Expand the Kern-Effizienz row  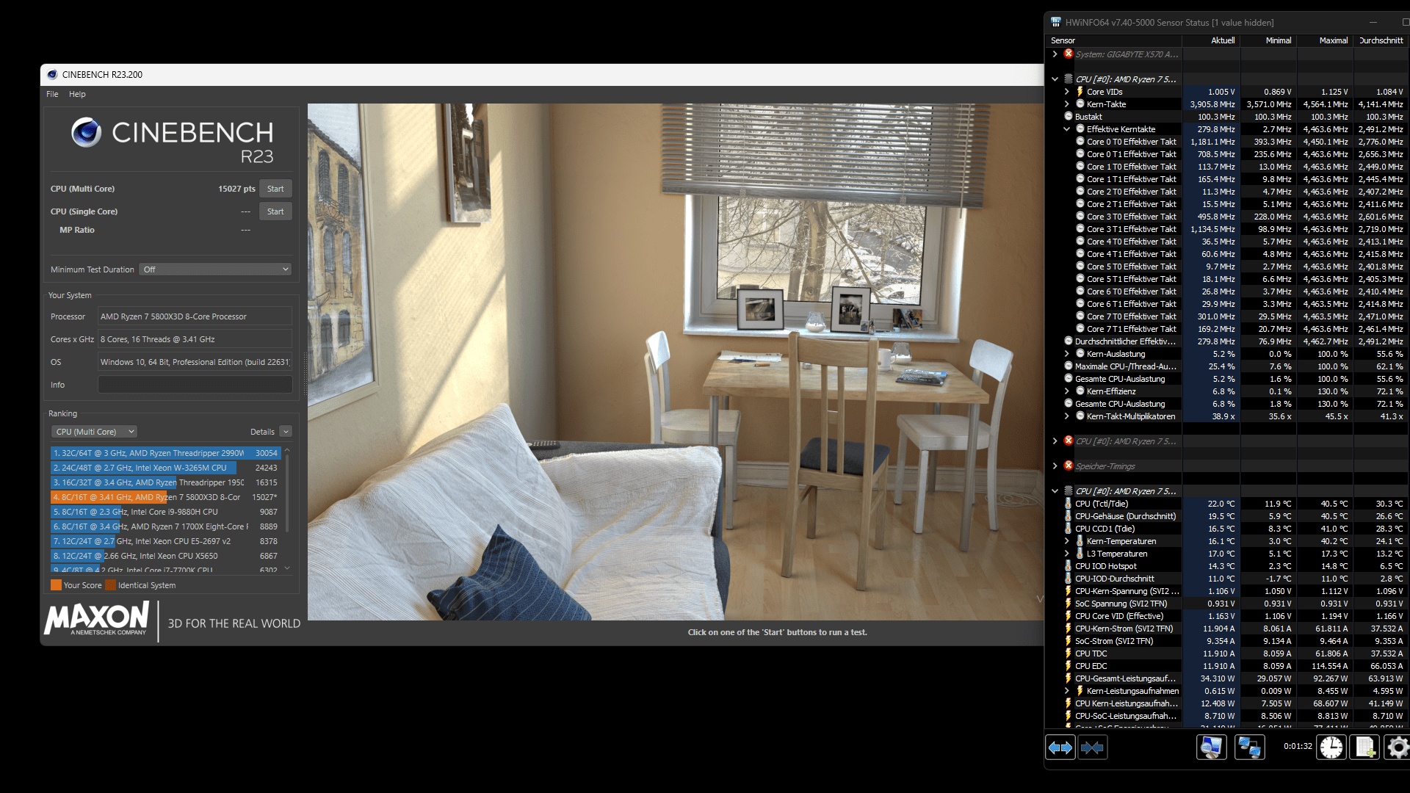click(1067, 391)
